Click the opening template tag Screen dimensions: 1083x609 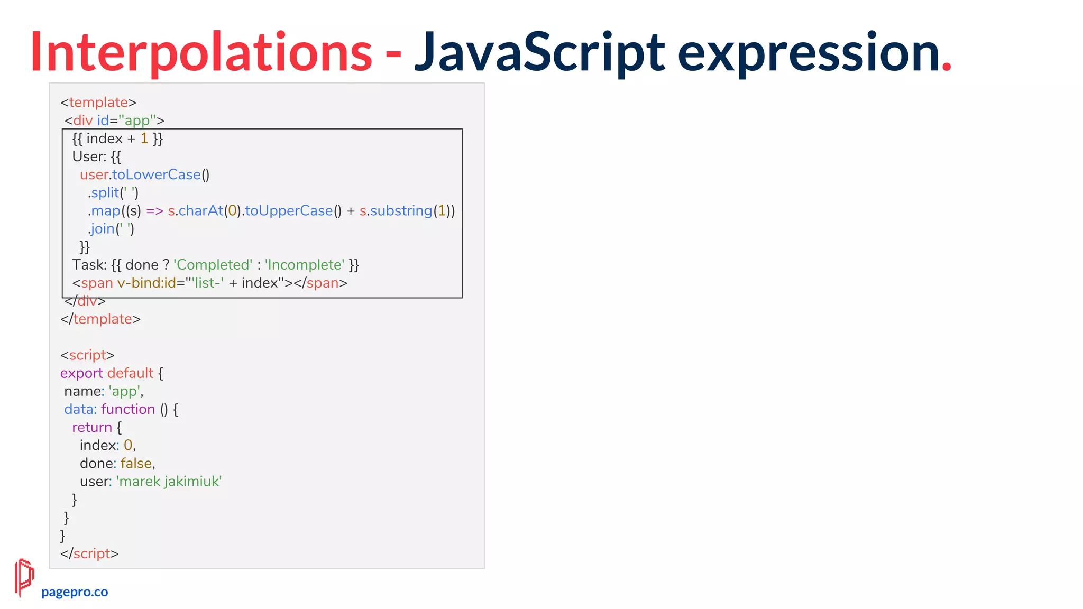pos(98,103)
